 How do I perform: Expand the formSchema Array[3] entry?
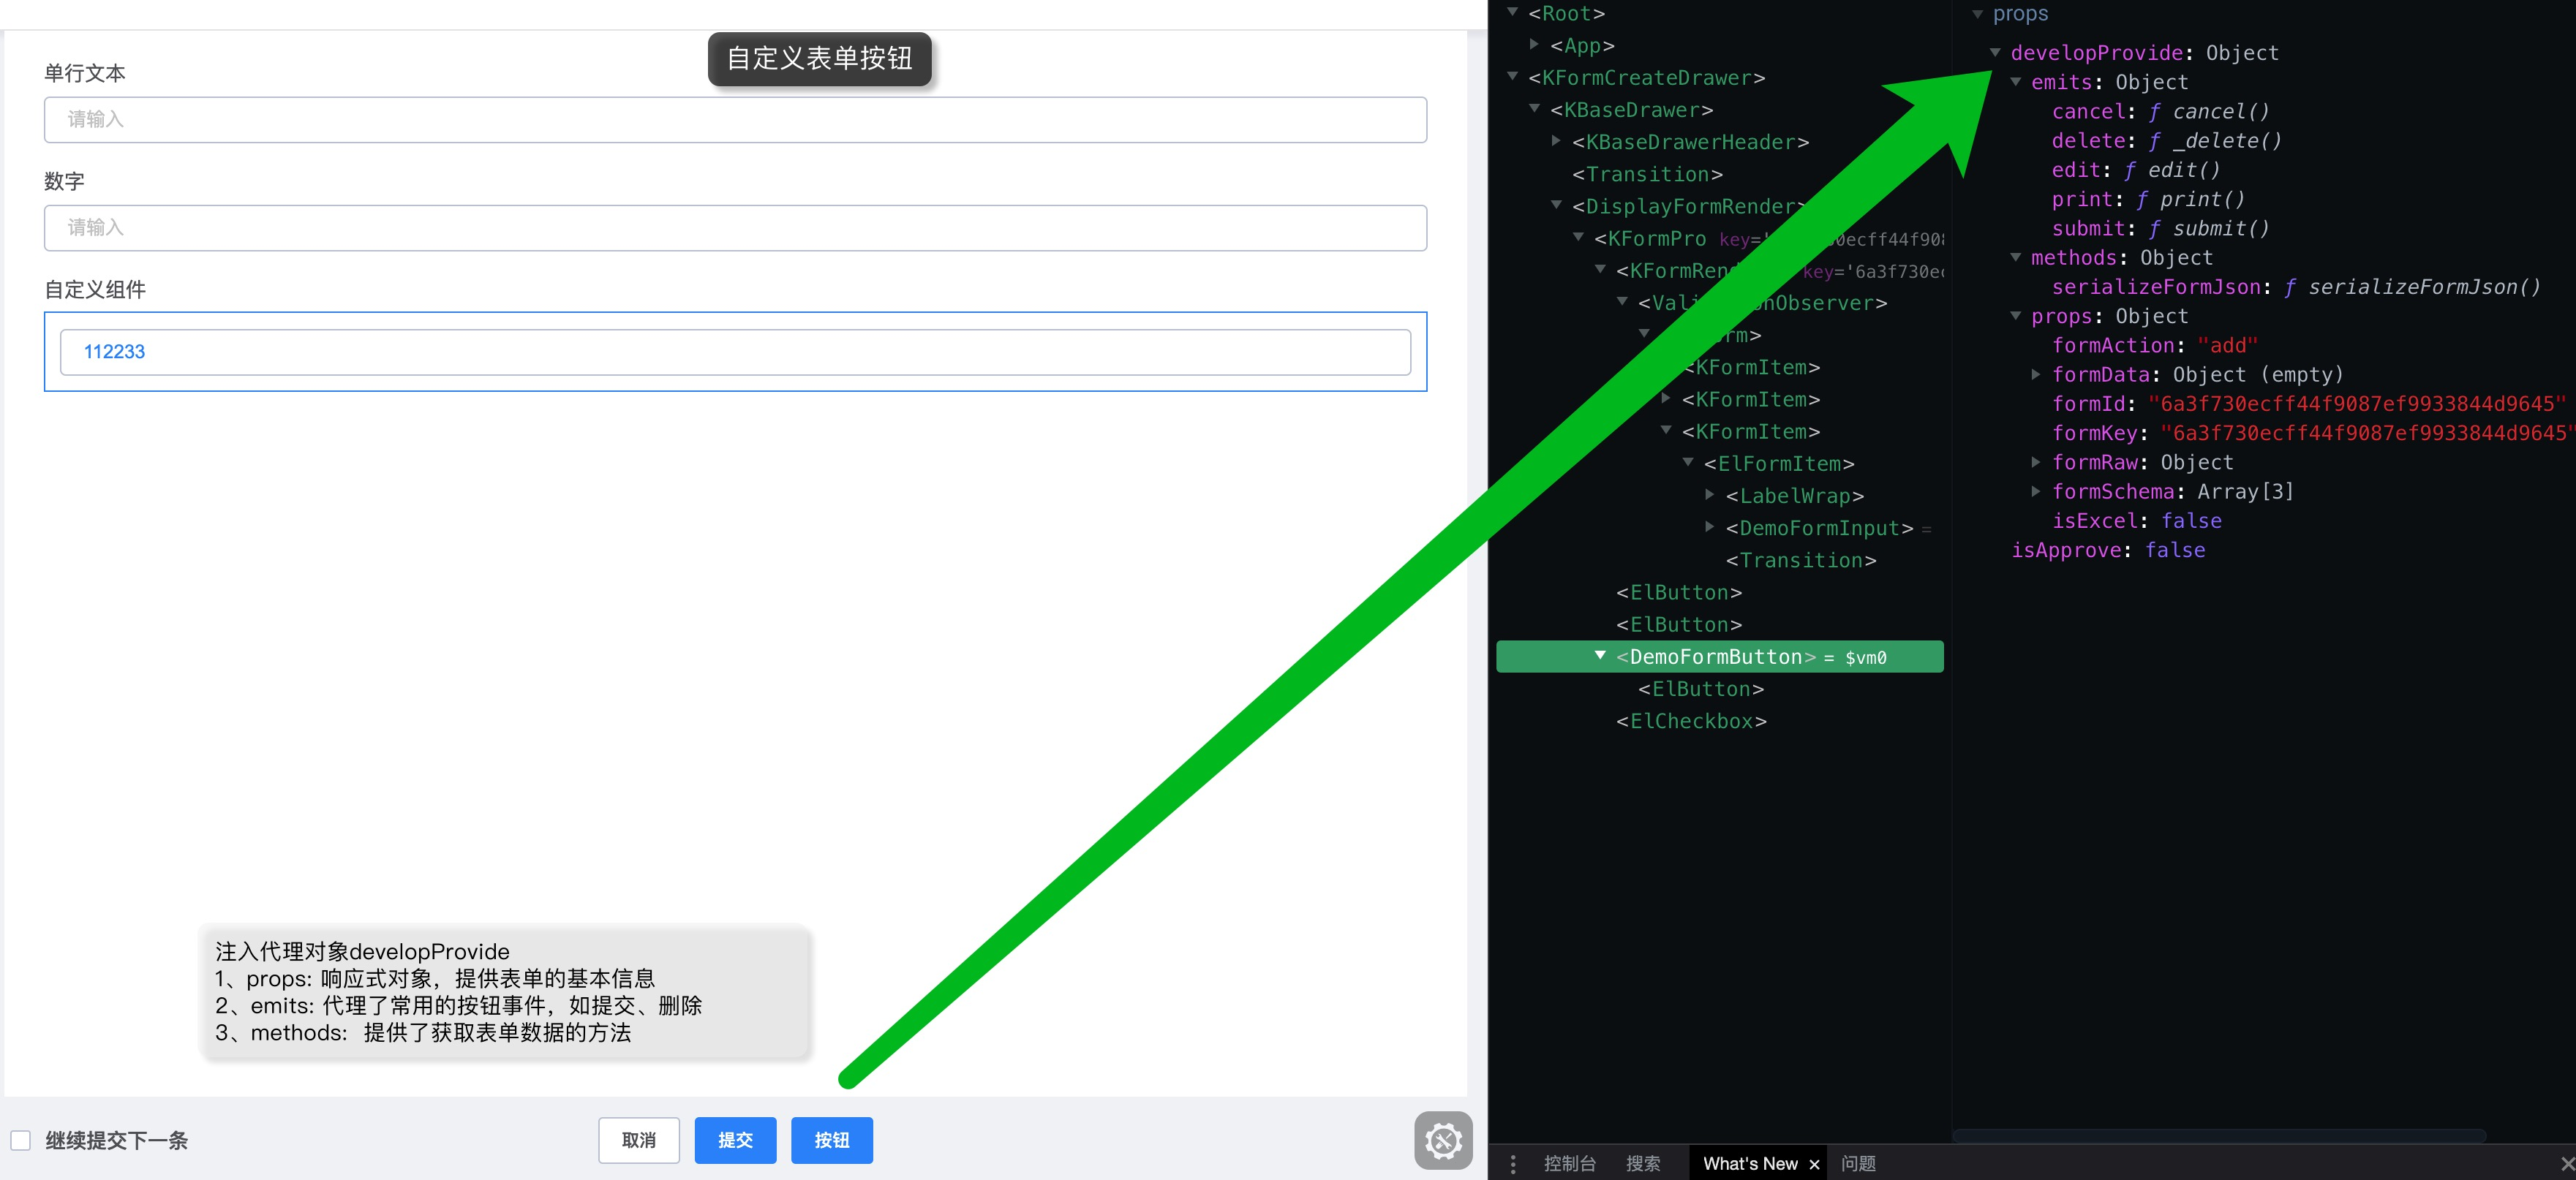[x=2036, y=491]
